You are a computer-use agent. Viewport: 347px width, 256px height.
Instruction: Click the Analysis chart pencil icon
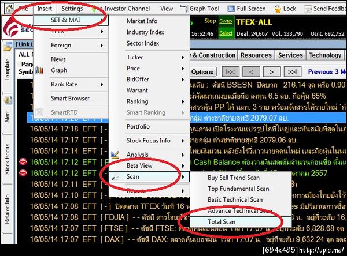115,155
